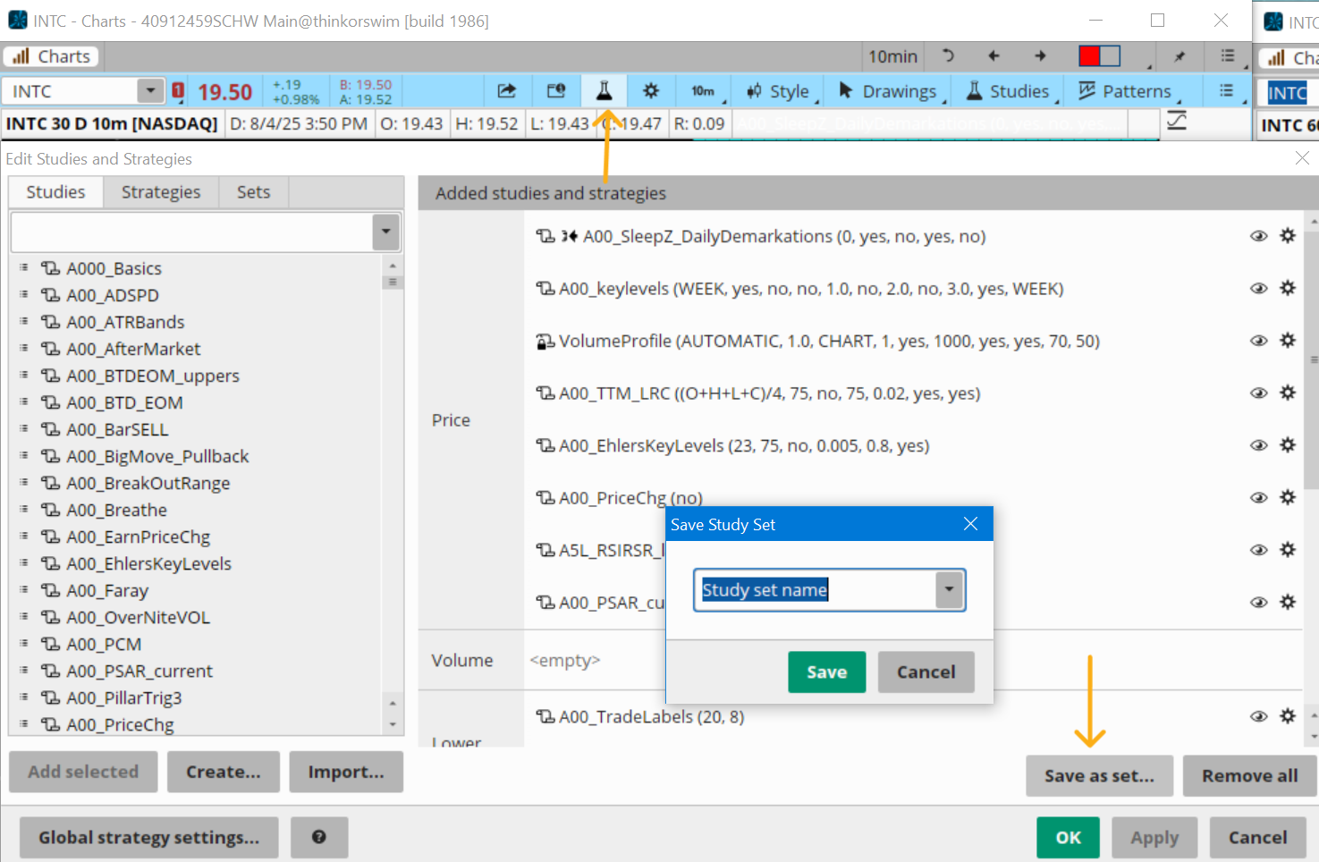
Task: Click the left arrow navigation icon
Action: pyautogui.click(x=993, y=56)
